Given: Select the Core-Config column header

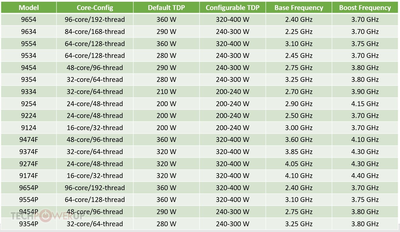Looking at the screenshot, I should pos(95,8).
